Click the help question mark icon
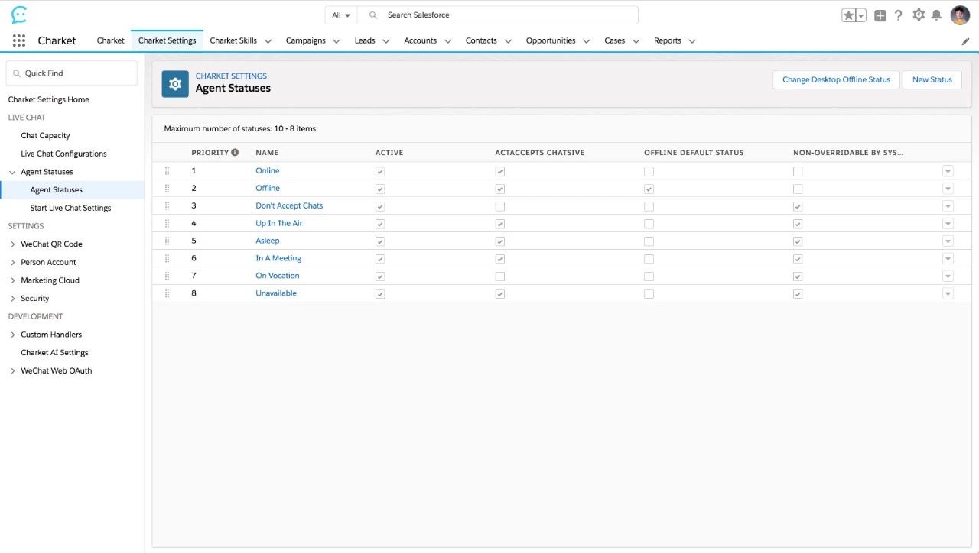 899,15
